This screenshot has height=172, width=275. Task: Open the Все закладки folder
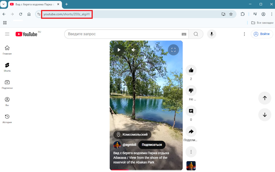click(262, 23)
